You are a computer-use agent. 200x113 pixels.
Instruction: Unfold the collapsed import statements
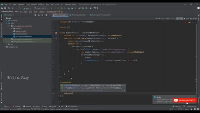(69, 27)
